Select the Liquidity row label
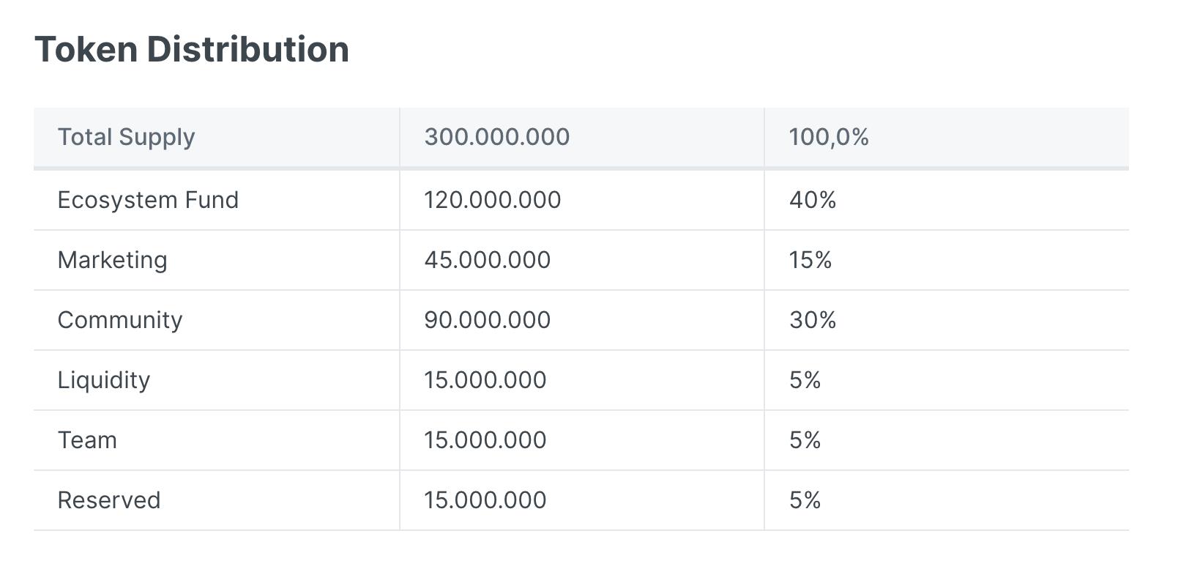 click(103, 380)
